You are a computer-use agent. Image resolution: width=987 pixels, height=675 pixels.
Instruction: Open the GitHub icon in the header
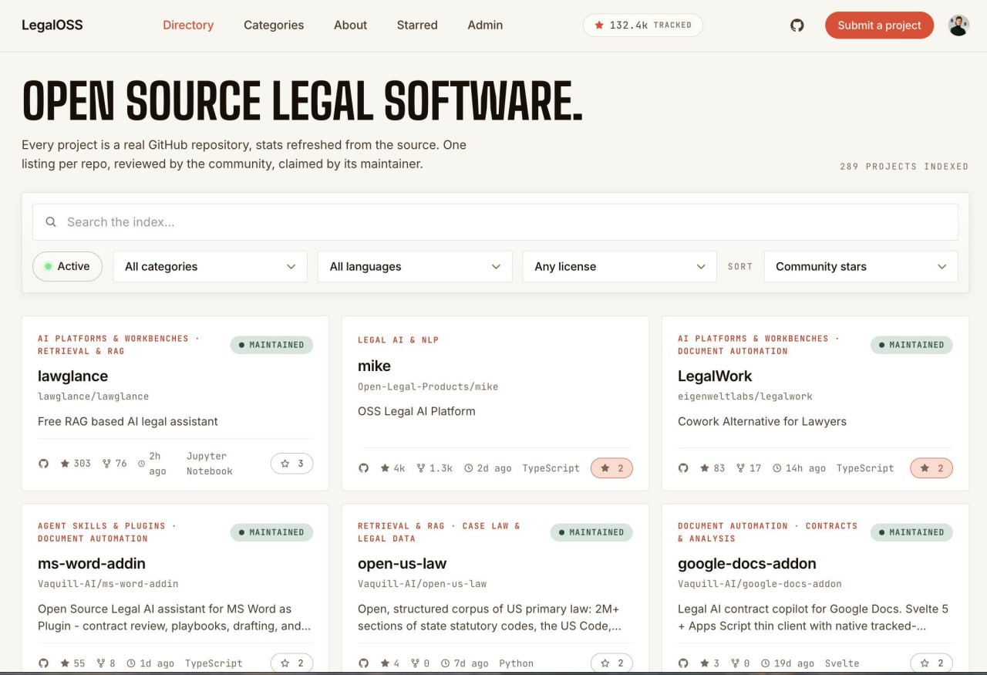797,25
